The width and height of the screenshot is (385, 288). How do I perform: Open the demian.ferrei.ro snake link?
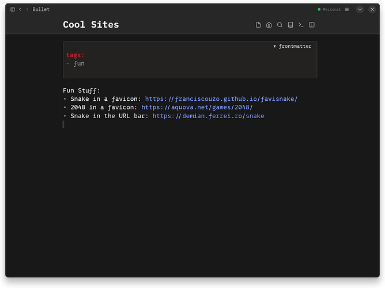208,116
